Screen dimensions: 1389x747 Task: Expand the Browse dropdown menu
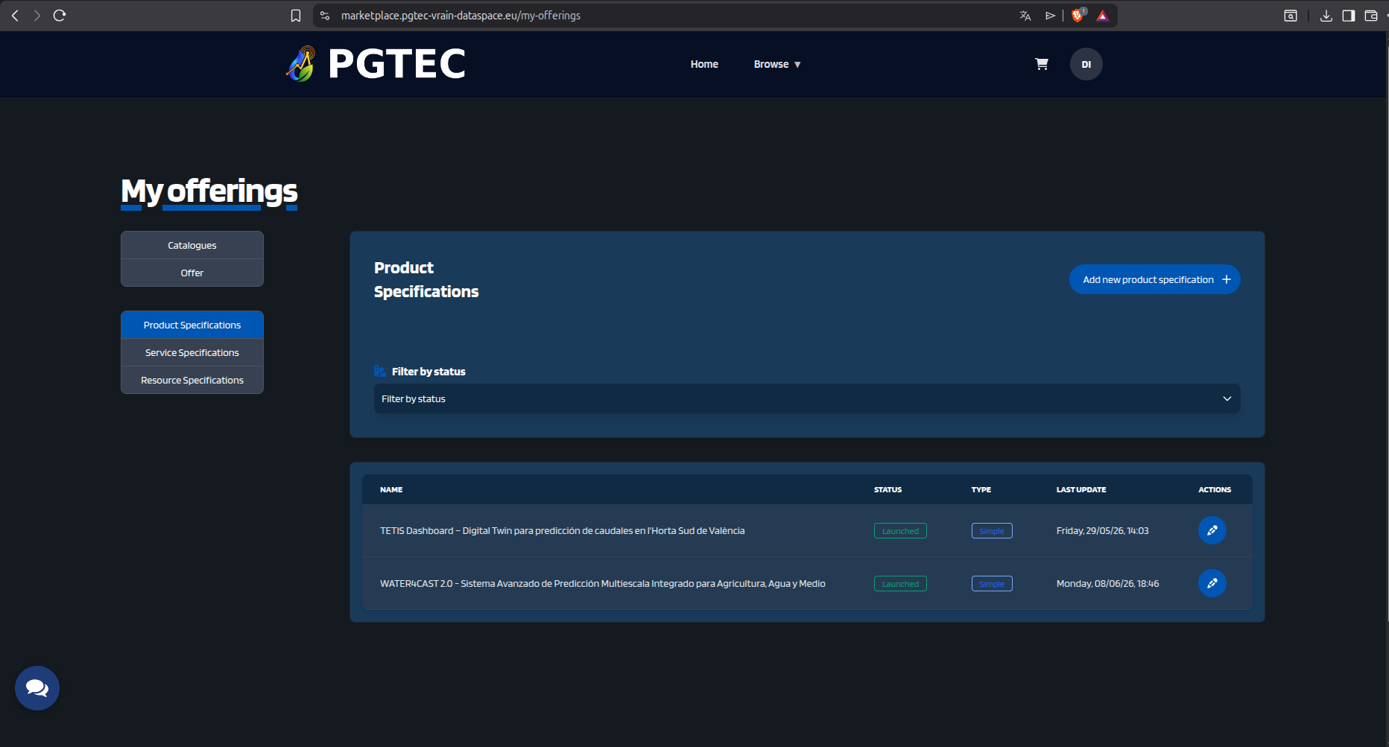coord(777,64)
